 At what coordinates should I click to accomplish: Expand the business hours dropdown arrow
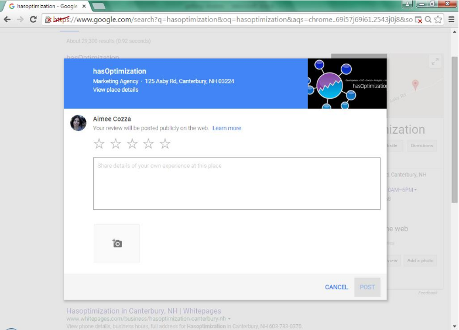click(415, 190)
